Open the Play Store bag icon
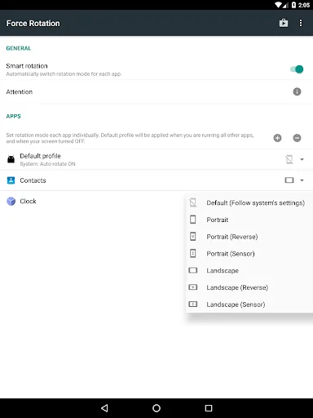Viewport: 313px width, 418px height. click(x=284, y=23)
